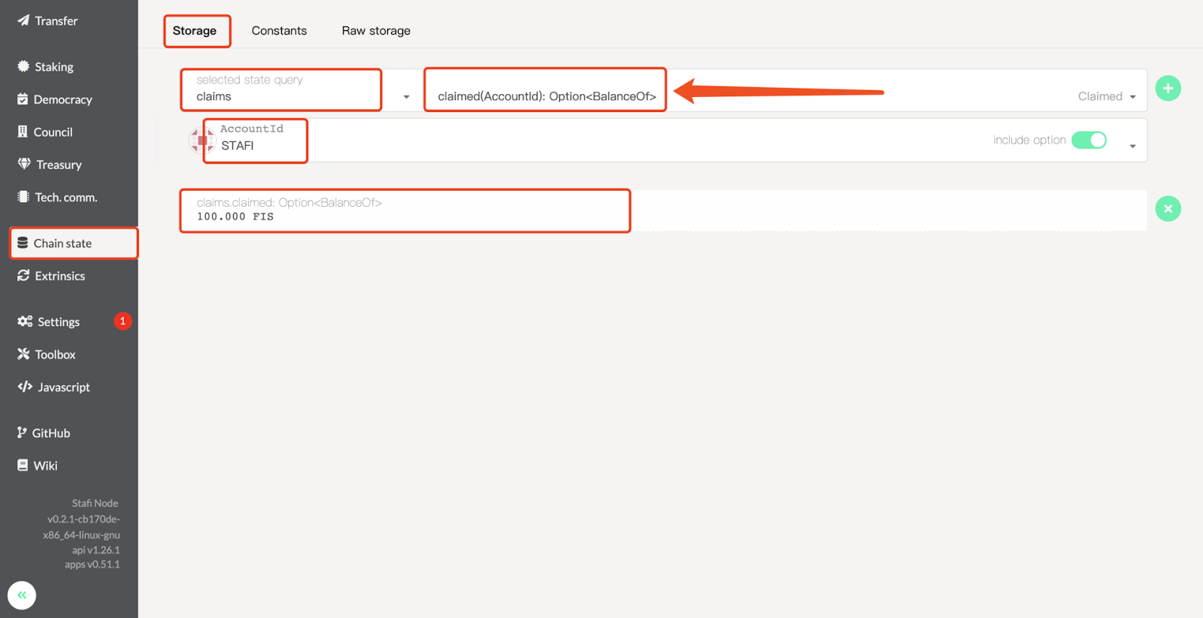
Task: Click the include option label
Action: tap(1029, 140)
